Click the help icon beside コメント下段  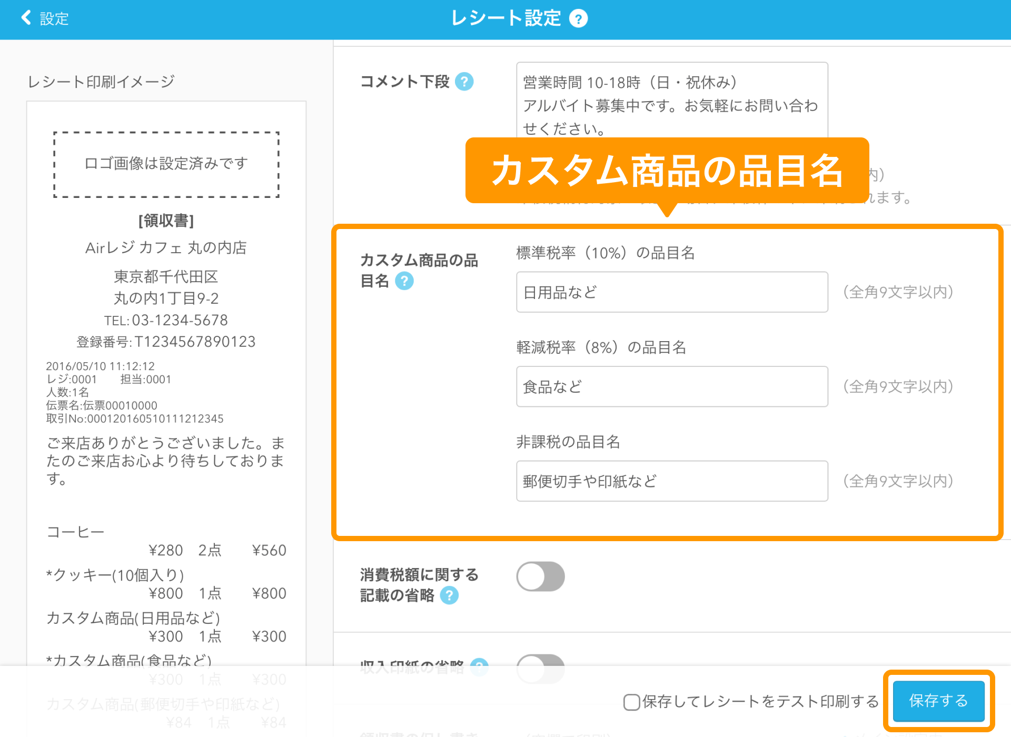(464, 82)
